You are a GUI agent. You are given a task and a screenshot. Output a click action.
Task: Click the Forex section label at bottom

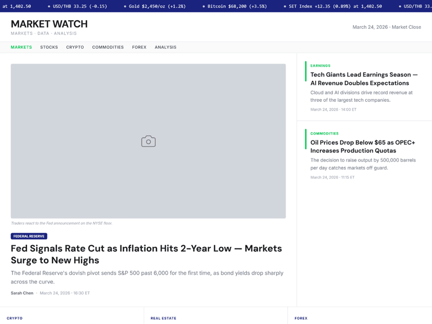(x=301, y=318)
